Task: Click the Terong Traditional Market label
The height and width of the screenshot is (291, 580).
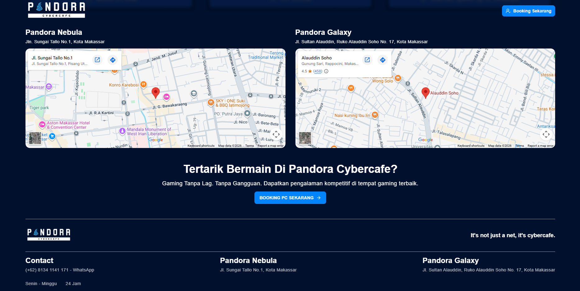Action: pyautogui.click(x=266, y=55)
